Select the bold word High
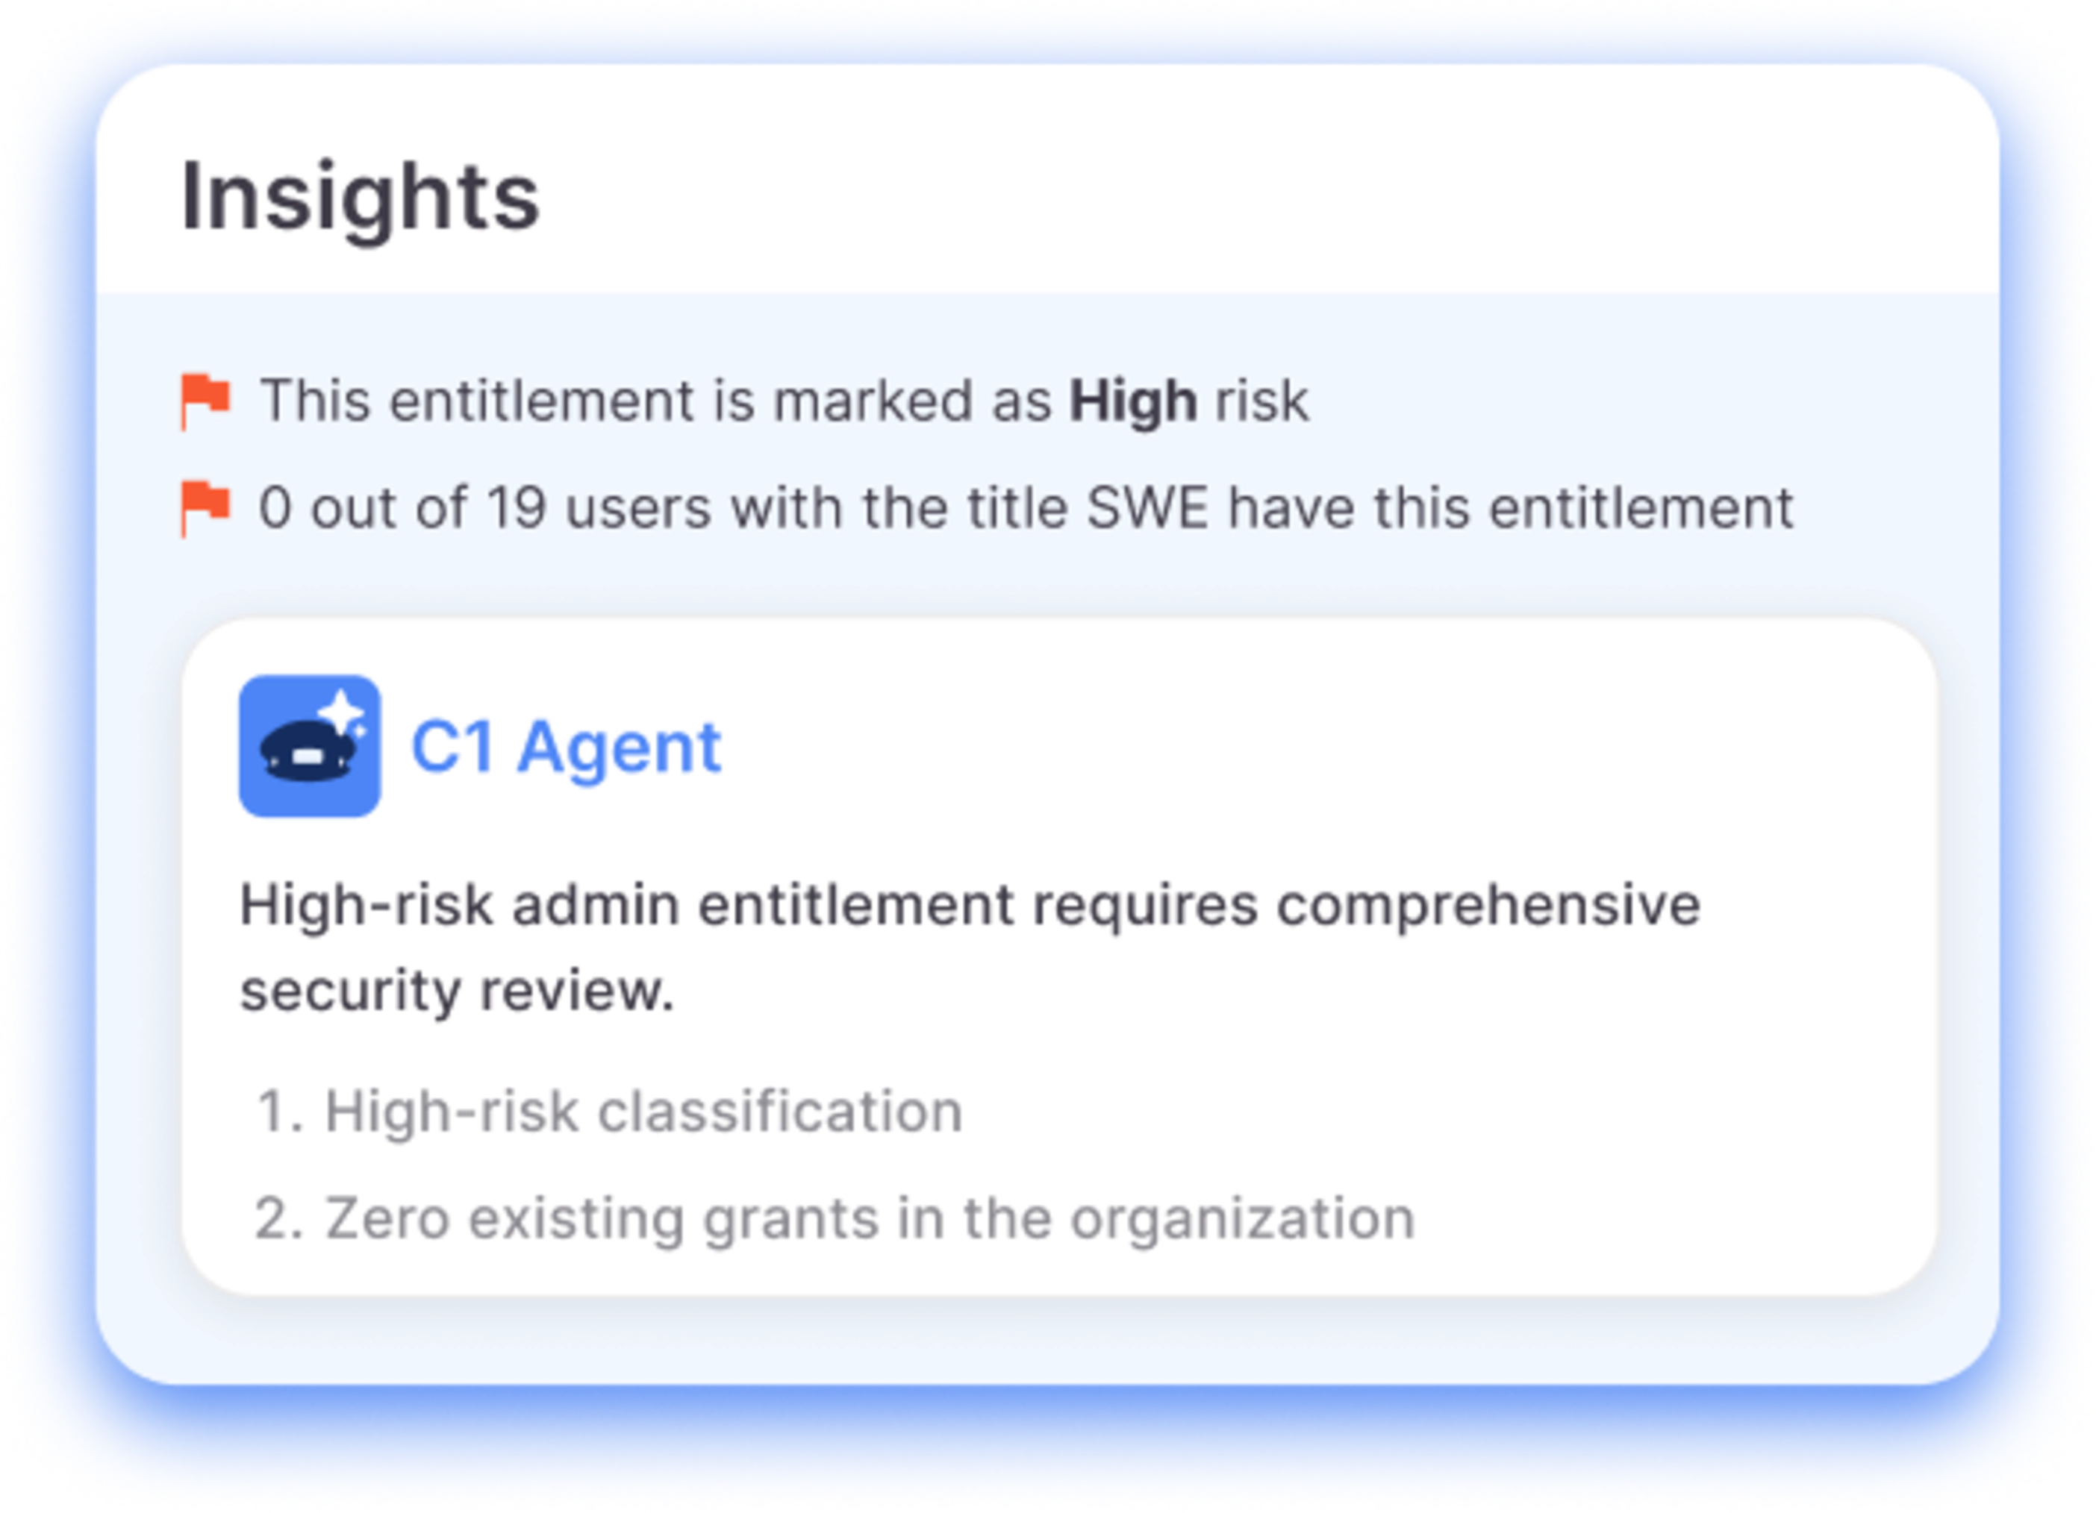 click(x=1133, y=401)
